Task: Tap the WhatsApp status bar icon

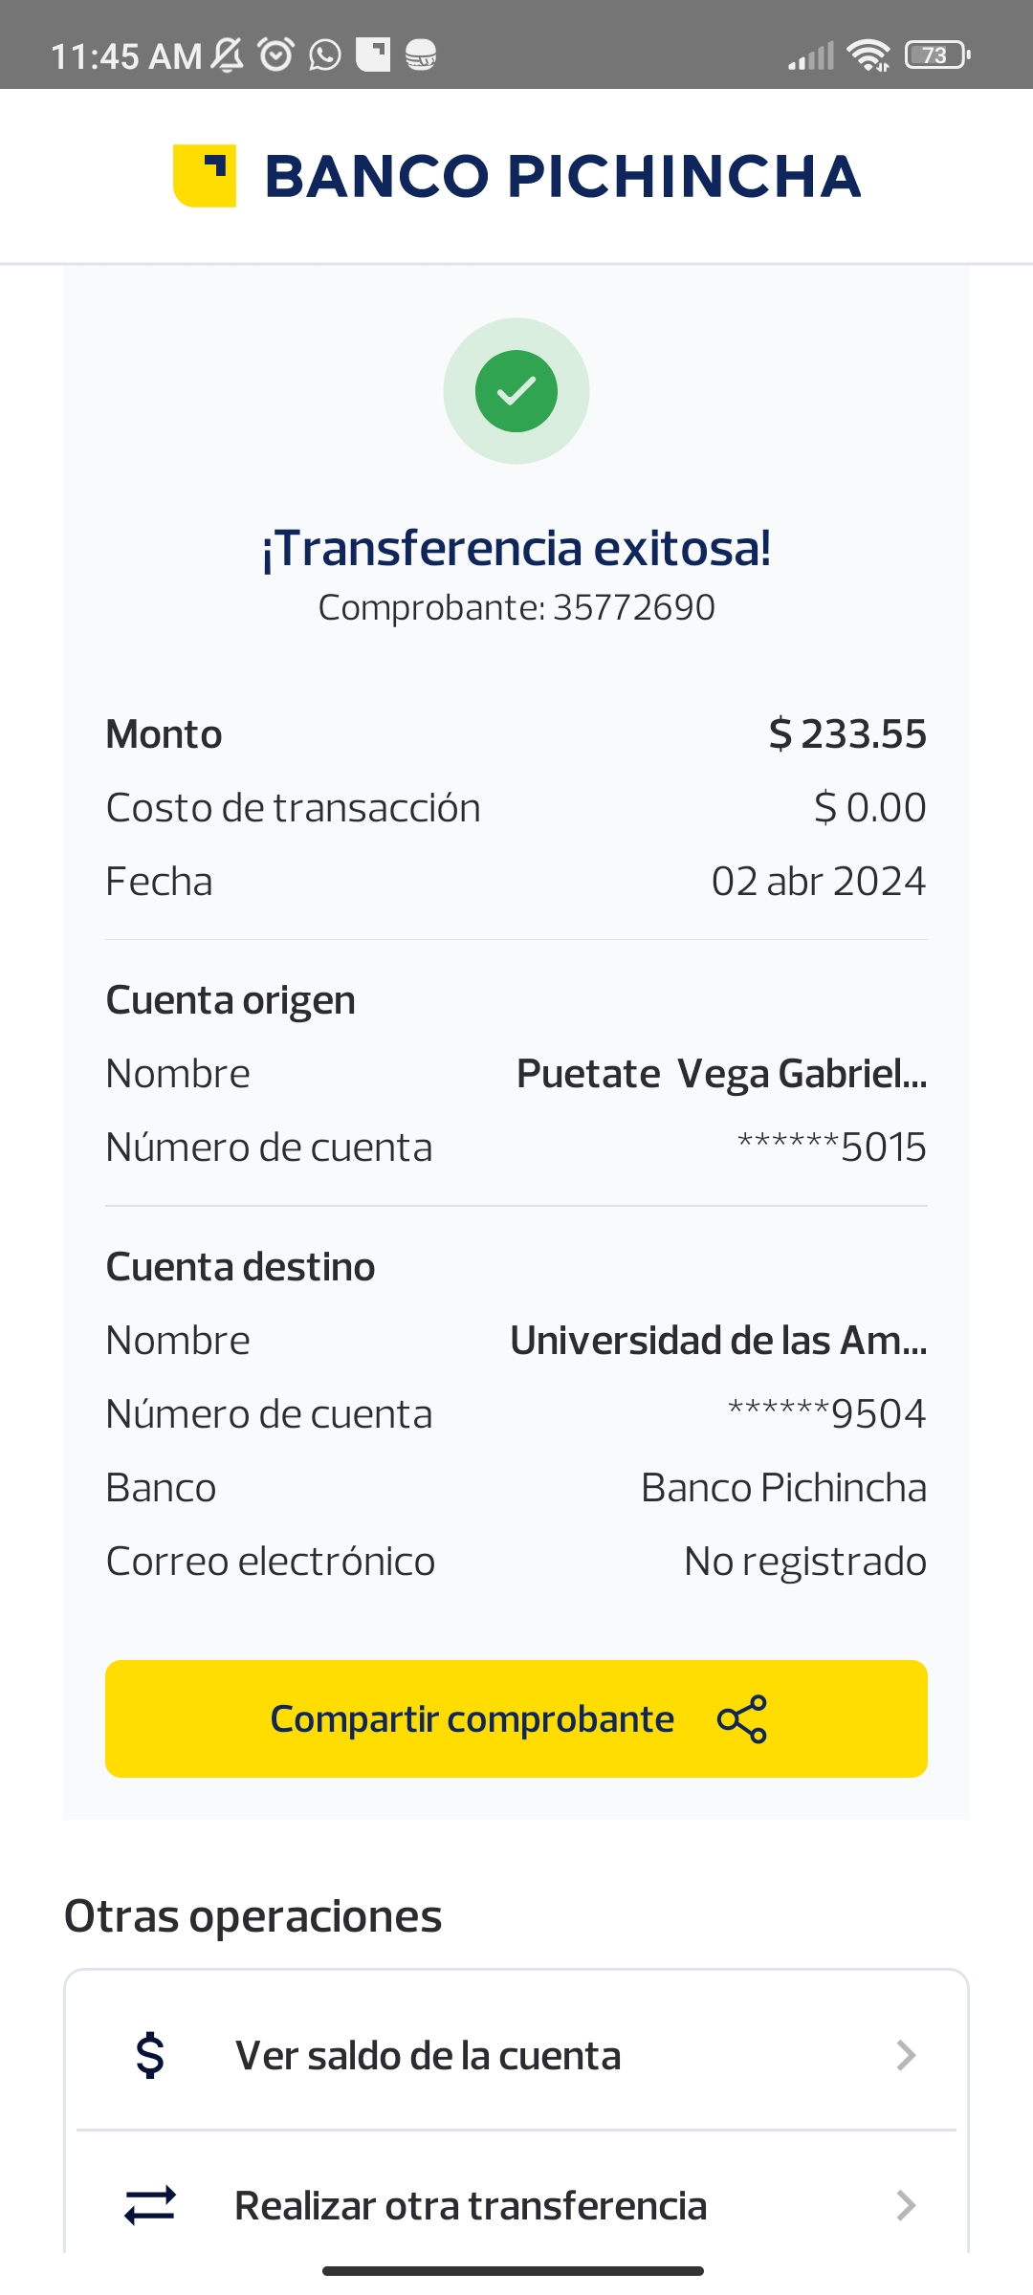Action: coord(325,55)
